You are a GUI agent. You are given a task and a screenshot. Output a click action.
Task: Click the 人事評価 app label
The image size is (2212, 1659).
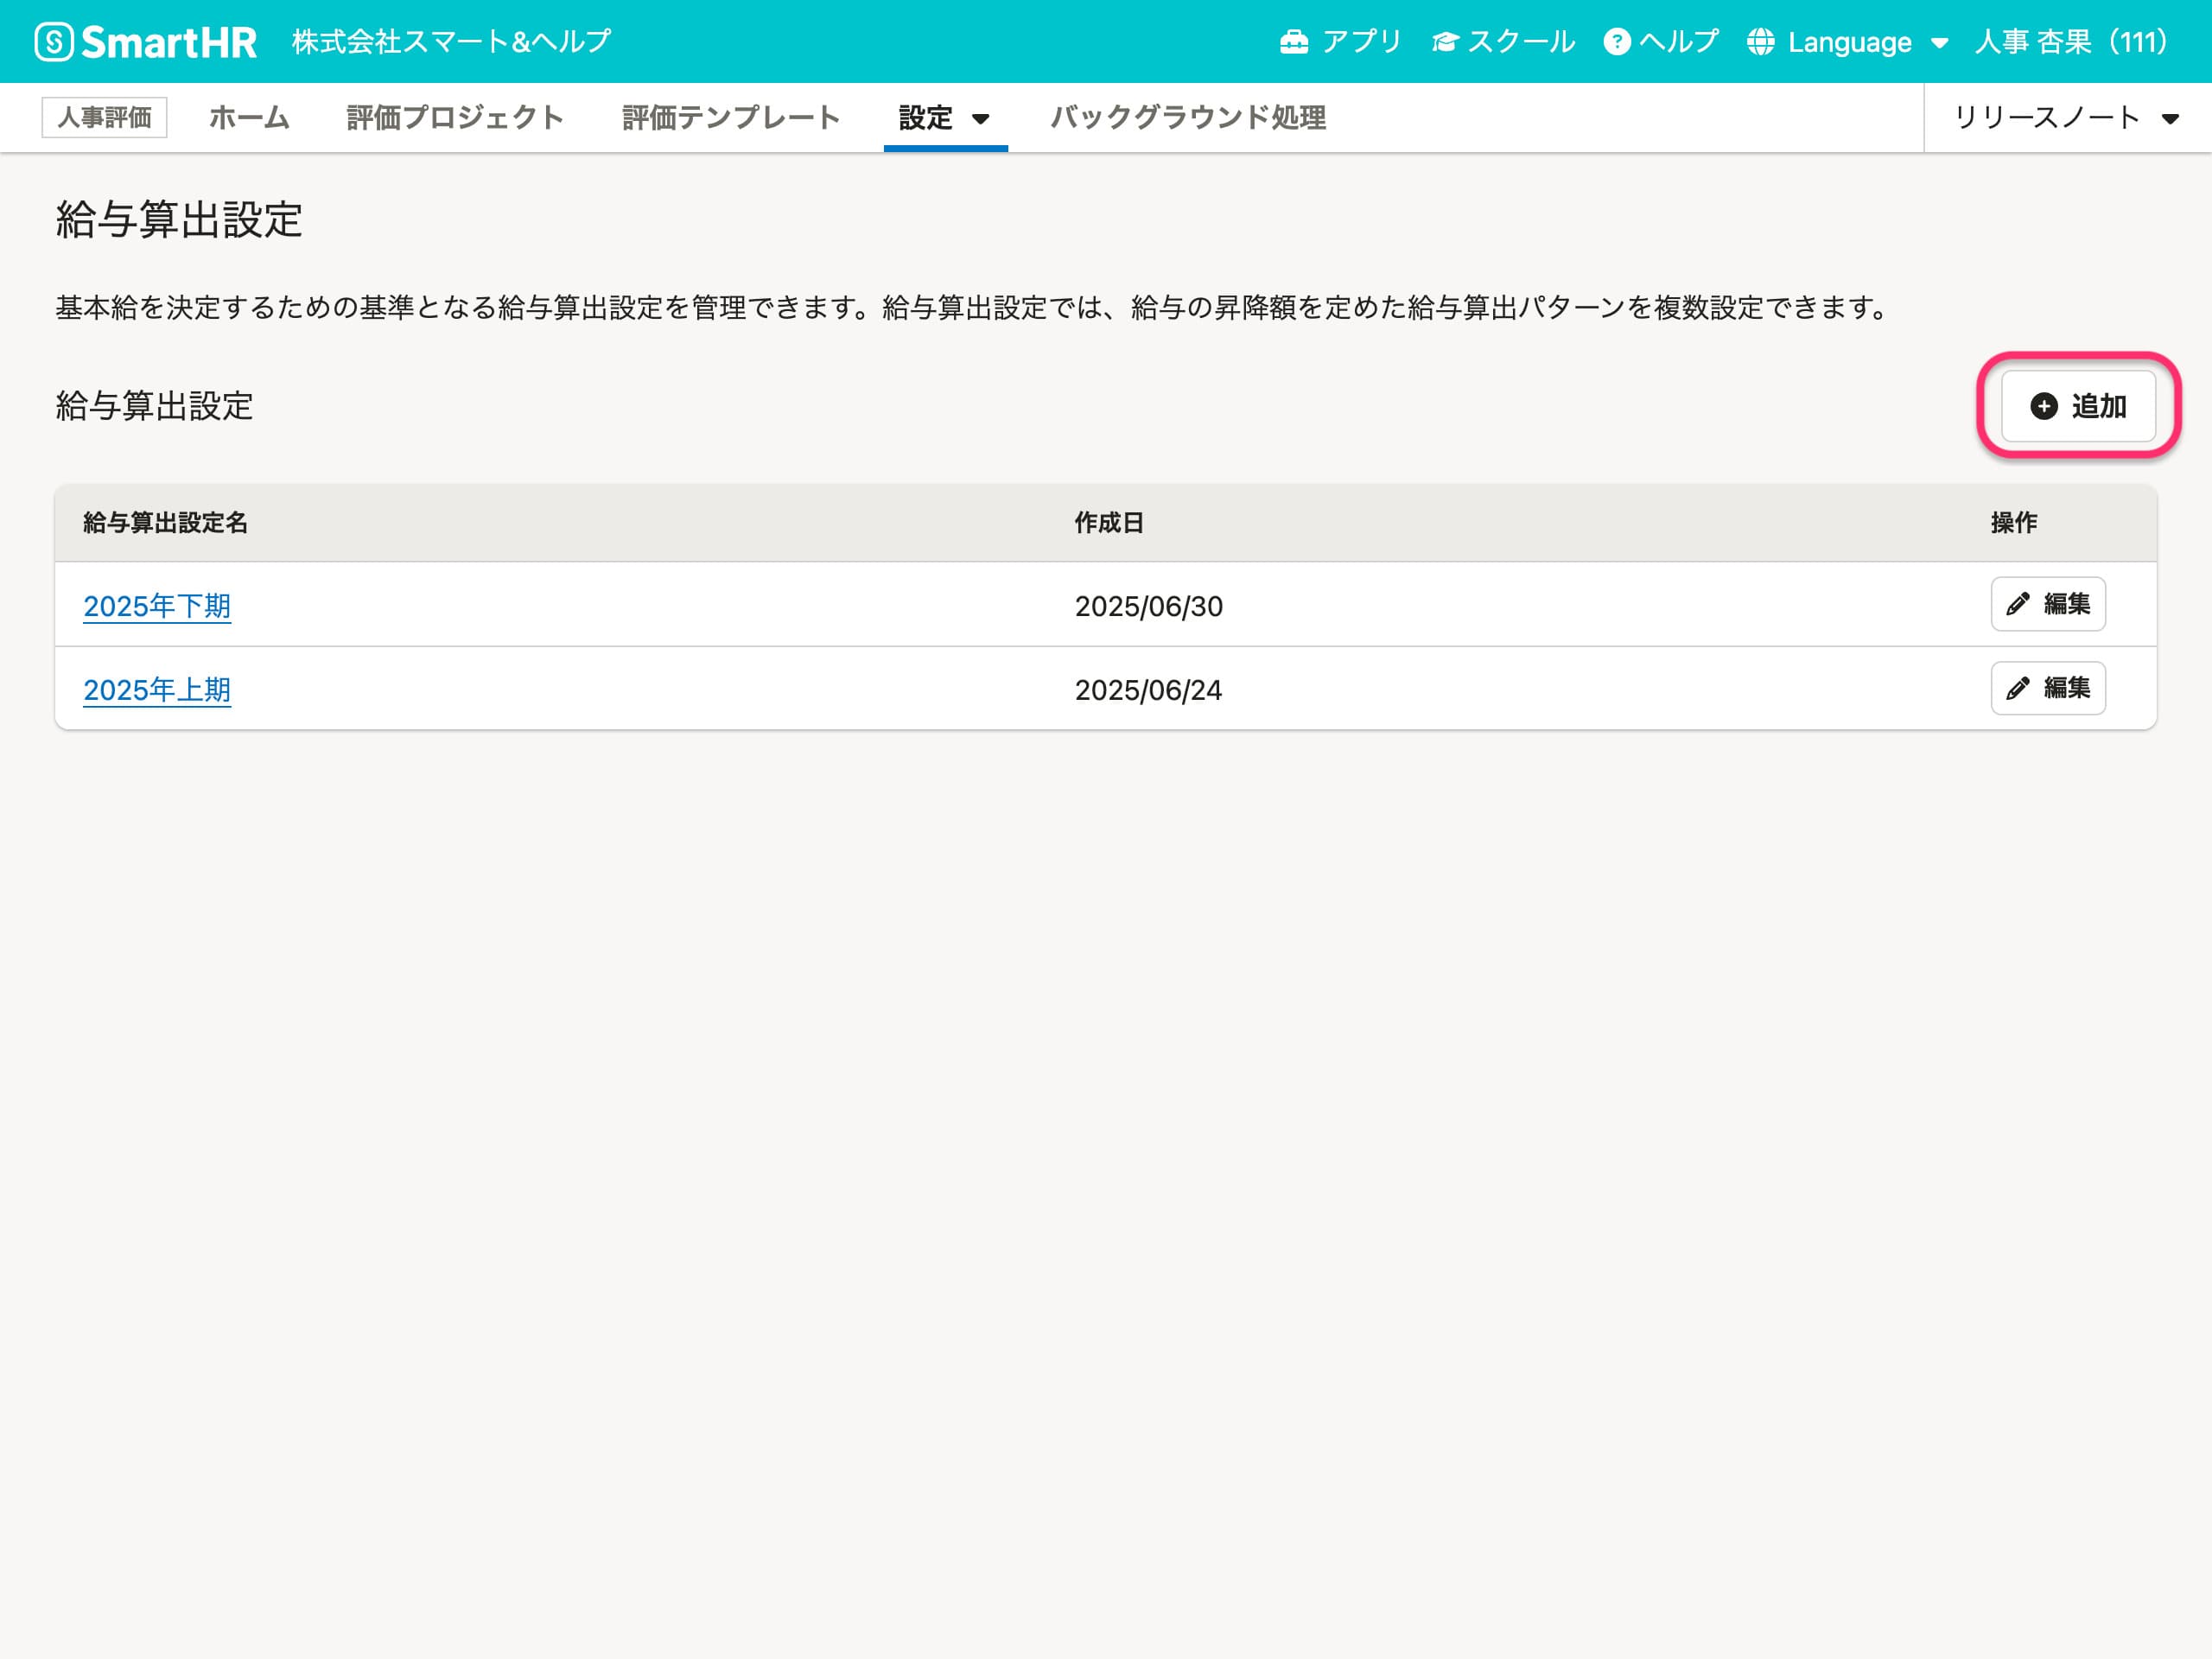[x=104, y=118]
